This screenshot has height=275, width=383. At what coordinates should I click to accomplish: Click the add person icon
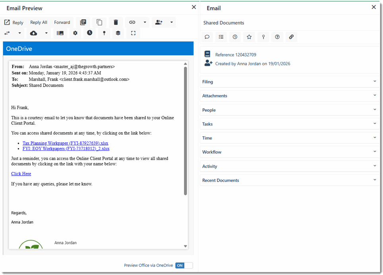(x=159, y=23)
